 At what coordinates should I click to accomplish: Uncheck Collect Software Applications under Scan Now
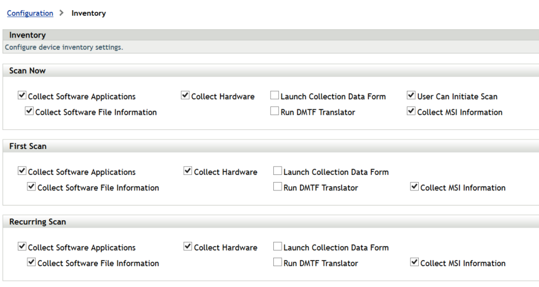22,96
